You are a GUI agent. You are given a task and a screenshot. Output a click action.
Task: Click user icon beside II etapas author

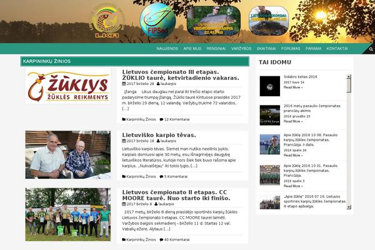pyautogui.click(x=156, y=204)
